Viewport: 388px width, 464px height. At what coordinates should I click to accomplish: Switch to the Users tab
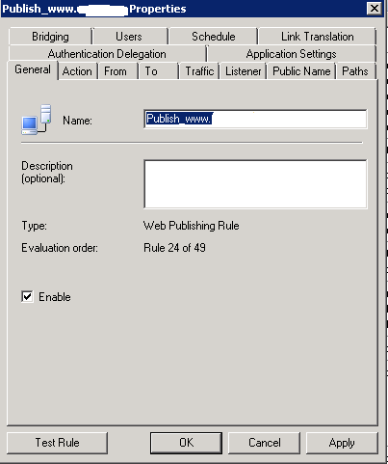coord(129,37)
